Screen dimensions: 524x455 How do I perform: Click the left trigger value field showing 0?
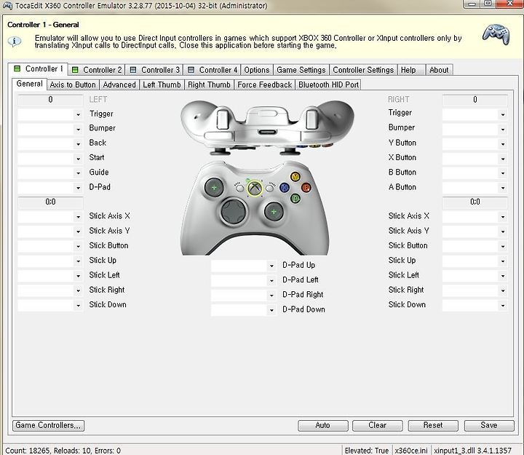pyautogui.click(x=50, y=100)
